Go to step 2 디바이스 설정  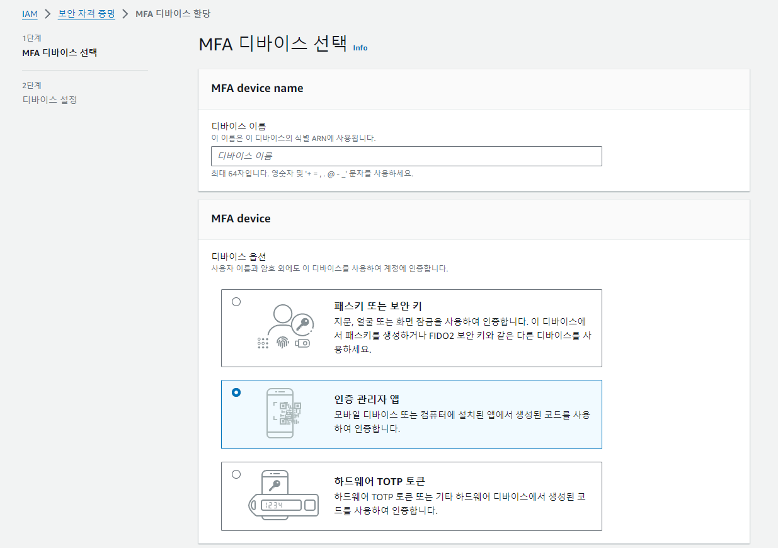tap(50, 99)
